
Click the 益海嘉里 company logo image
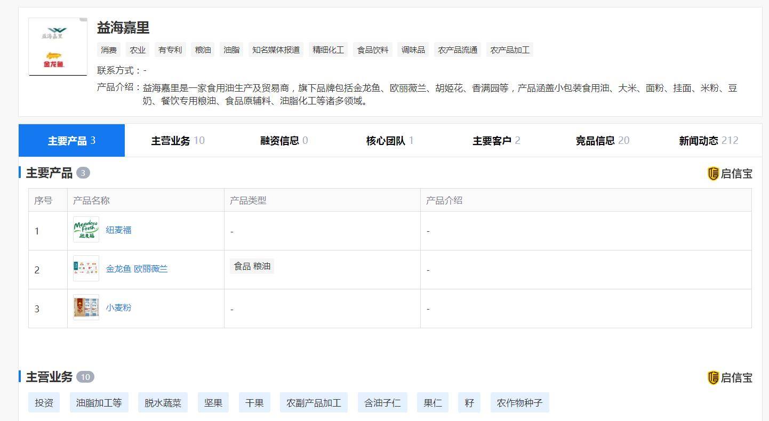coord(58,46)
